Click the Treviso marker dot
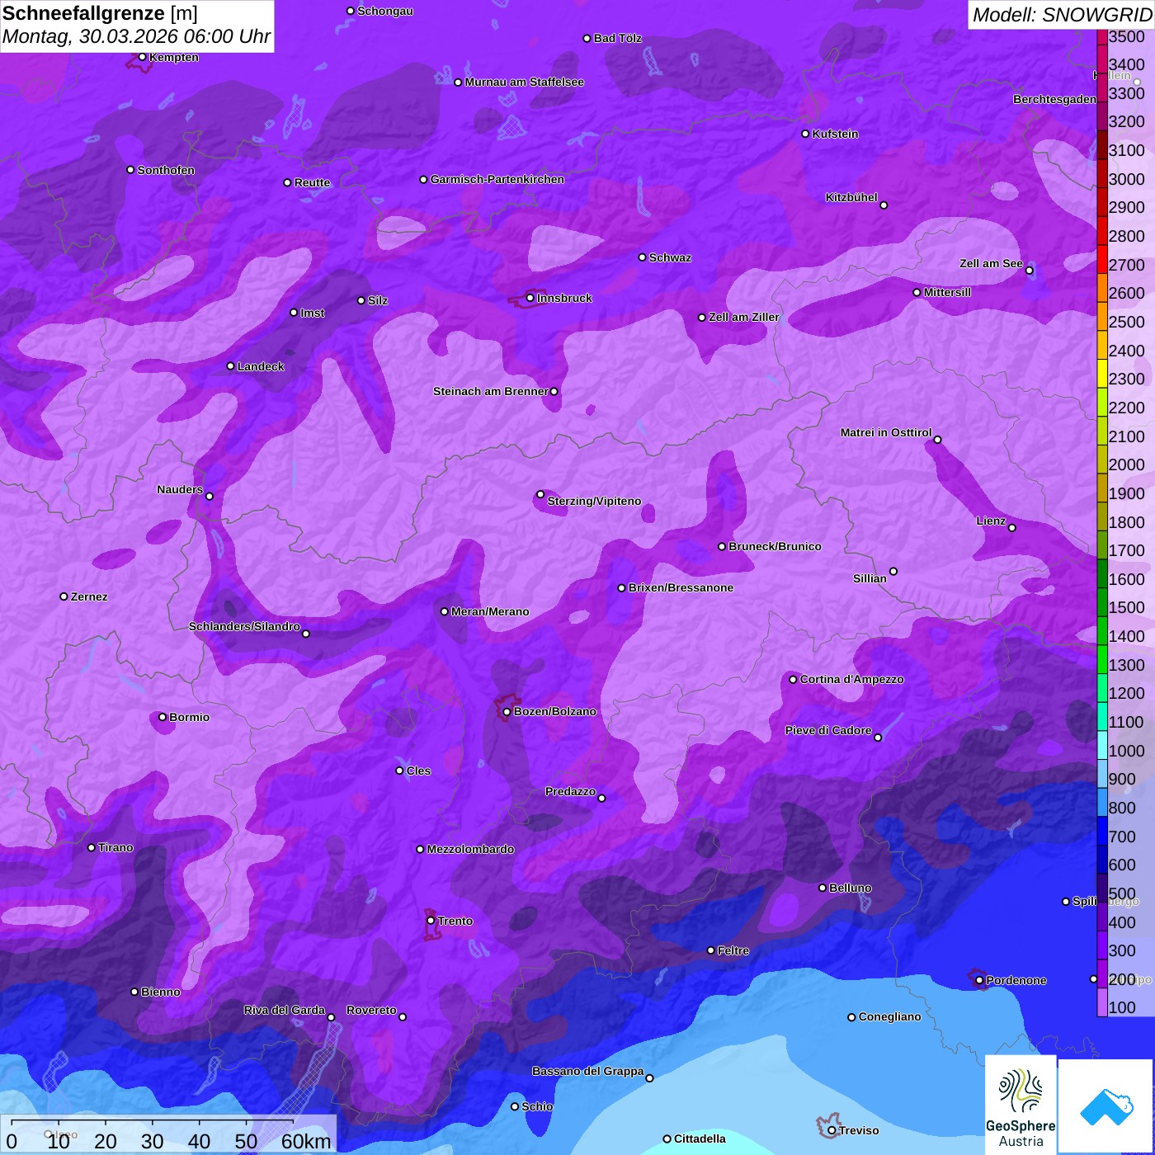This screenshot has height=1155, width=1155. pyautogui.click(x=832, y=1130)
